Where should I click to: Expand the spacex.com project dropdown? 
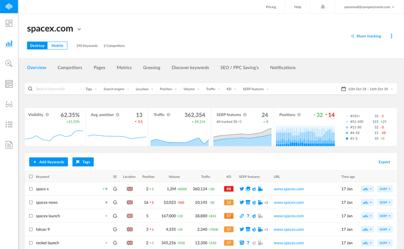coord(79,29)
